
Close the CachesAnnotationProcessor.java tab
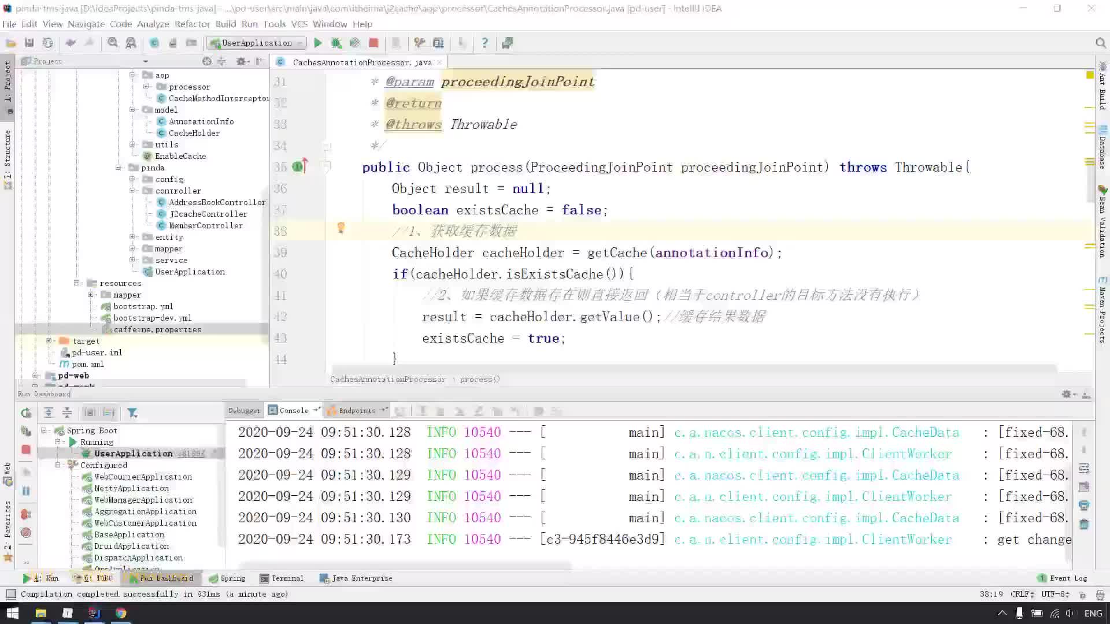439,62
